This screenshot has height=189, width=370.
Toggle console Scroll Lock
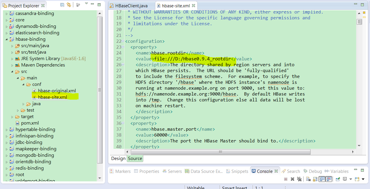pyautogui.click(x=315, y=179)
